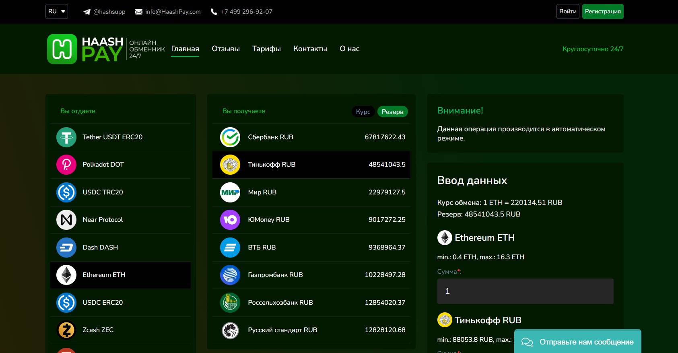Click the Тинькофф icon in Ввод данных
Viewport: 678px width, 353px height.
pyautogui.click(x=445, y=320)
